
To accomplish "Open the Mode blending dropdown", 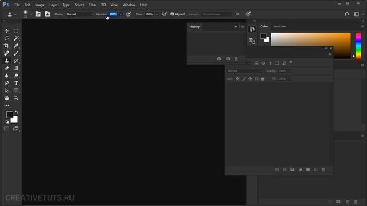I will [79, 14].
